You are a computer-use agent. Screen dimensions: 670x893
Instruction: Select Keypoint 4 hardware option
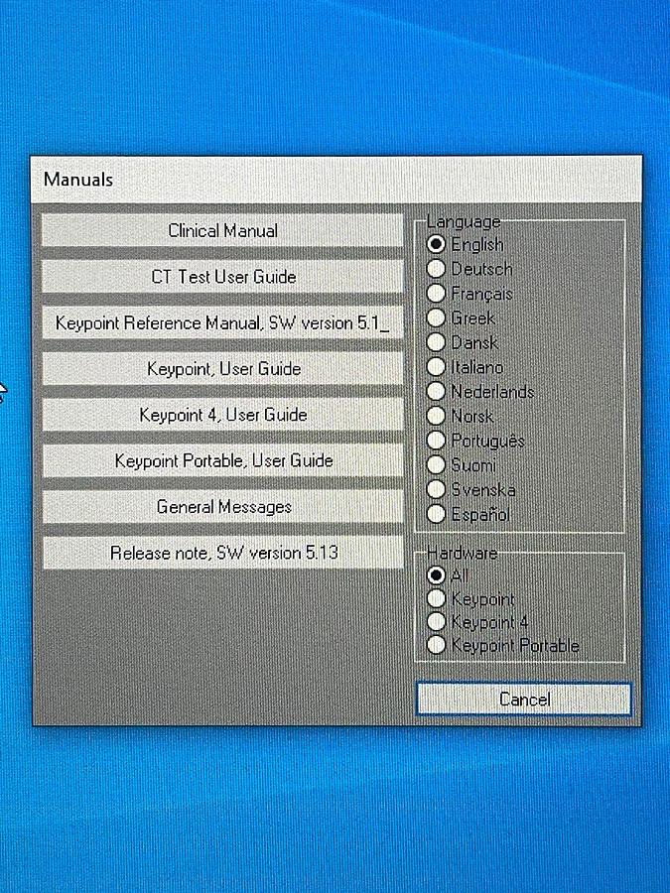click(x=436, y=623)
